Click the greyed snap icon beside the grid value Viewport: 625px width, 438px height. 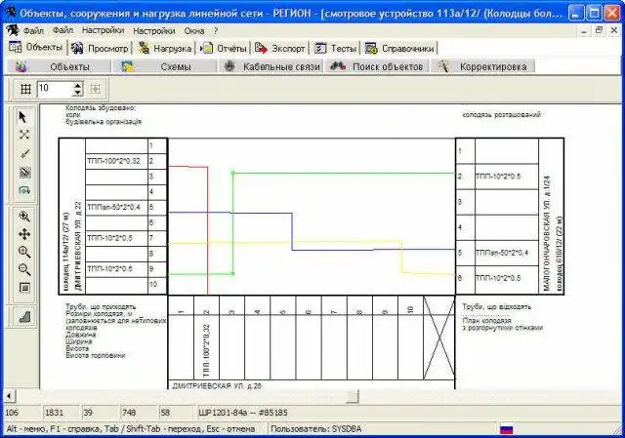point(96,89)
